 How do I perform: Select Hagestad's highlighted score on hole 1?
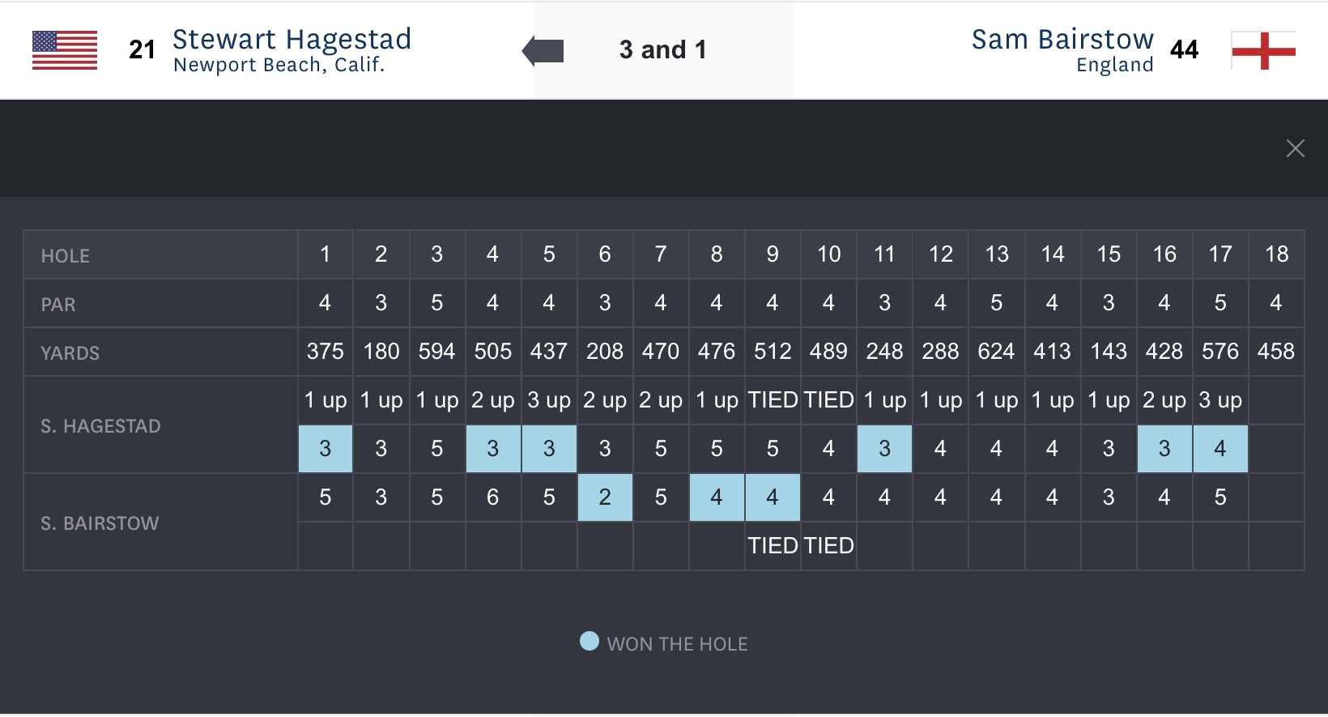tap(326, 449)
